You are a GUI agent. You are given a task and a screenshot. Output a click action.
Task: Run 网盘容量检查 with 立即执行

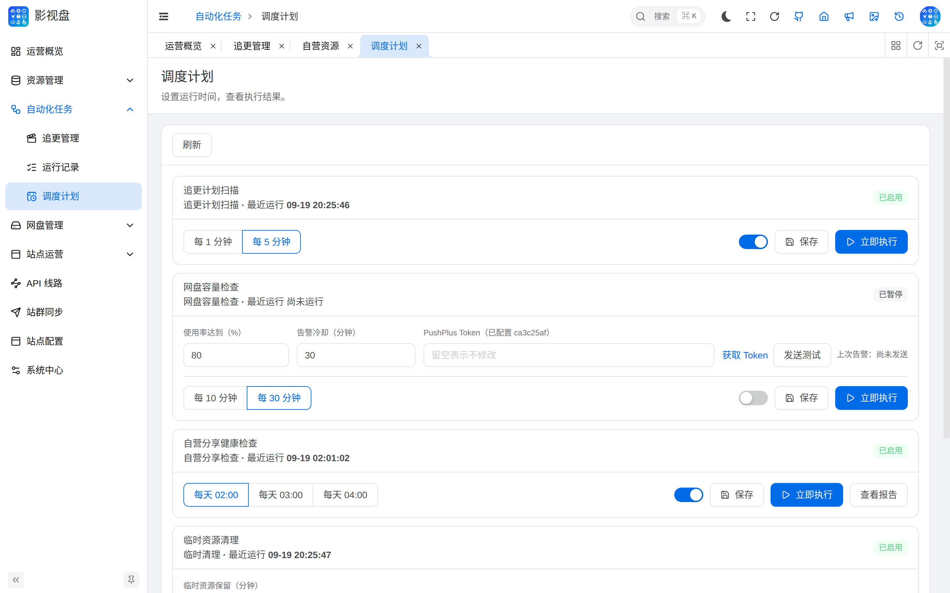pyautogui.click(x=871, y=398)
